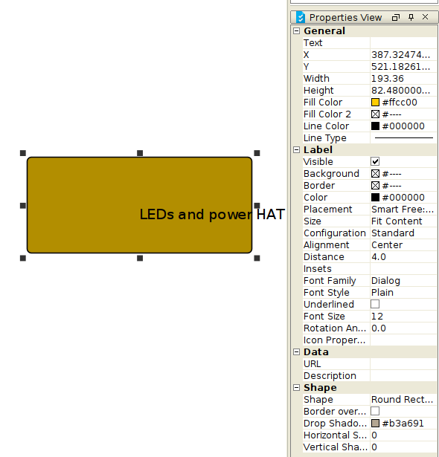Click the #ffcc00 Fill Color swatch
This screenshot has height=457, width=439.
375,103
